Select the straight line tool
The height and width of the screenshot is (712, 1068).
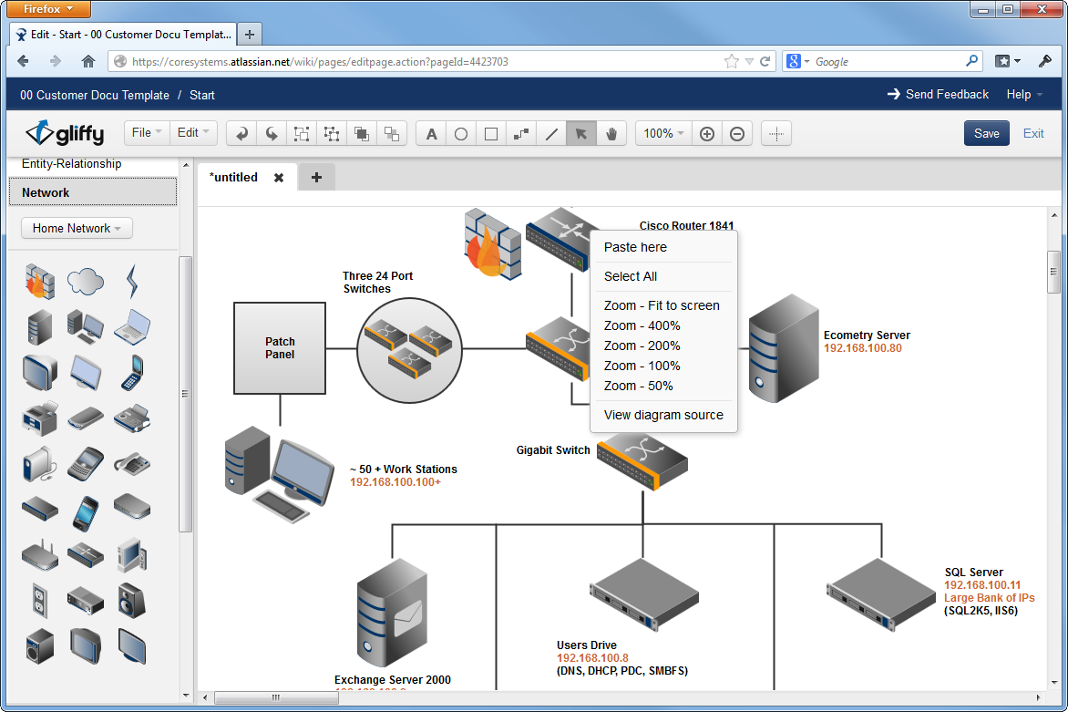[551, 133]
